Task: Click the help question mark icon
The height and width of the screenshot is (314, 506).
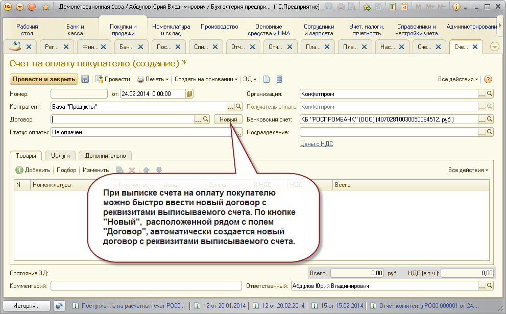Action: pyautogui.click(x=488, y=79)
